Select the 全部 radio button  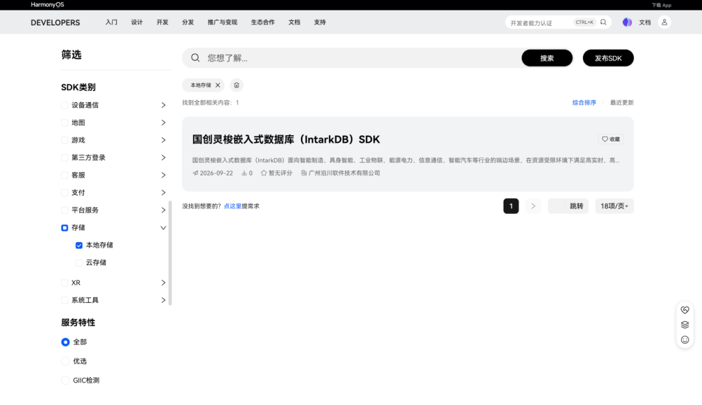(x=66, y=342)
